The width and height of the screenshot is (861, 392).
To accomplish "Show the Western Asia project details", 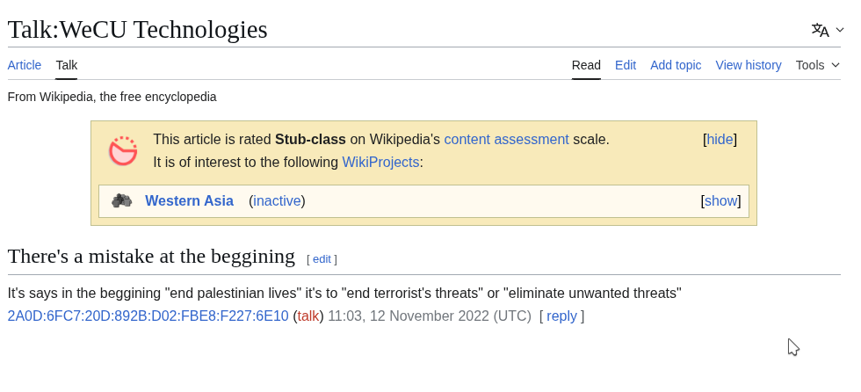I will click(720, 201).
